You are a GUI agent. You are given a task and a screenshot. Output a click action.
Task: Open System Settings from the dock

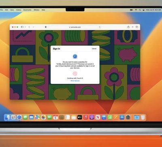(128, 117)
